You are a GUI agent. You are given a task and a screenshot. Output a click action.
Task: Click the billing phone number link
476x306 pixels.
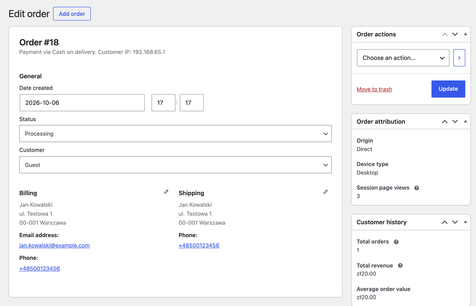click(39, 268)
